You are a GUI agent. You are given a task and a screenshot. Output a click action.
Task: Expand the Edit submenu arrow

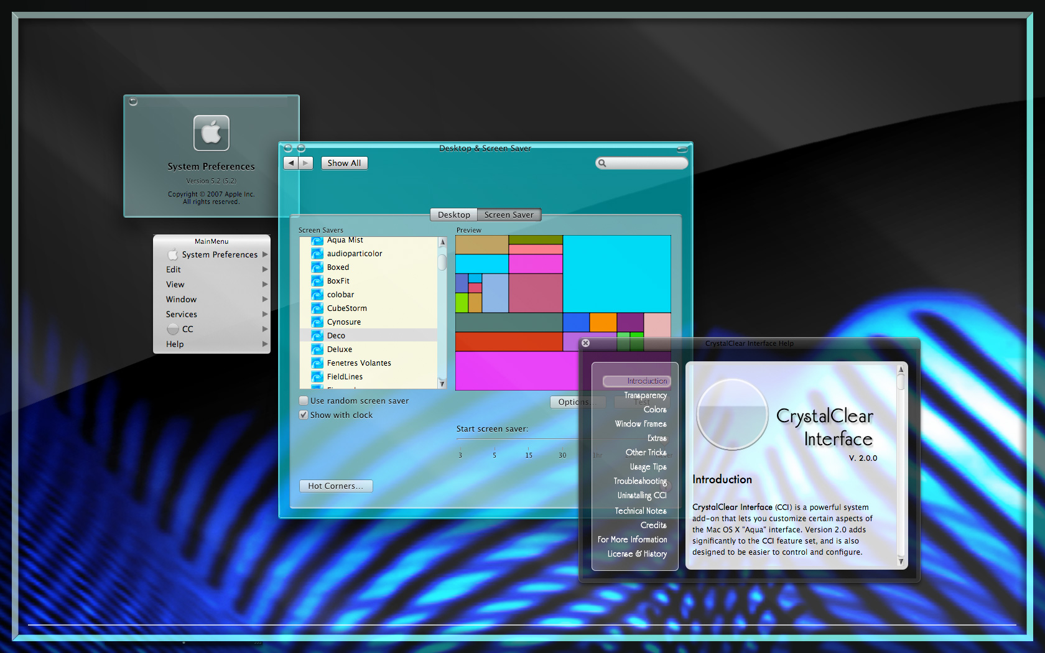(x=265, y=269)
